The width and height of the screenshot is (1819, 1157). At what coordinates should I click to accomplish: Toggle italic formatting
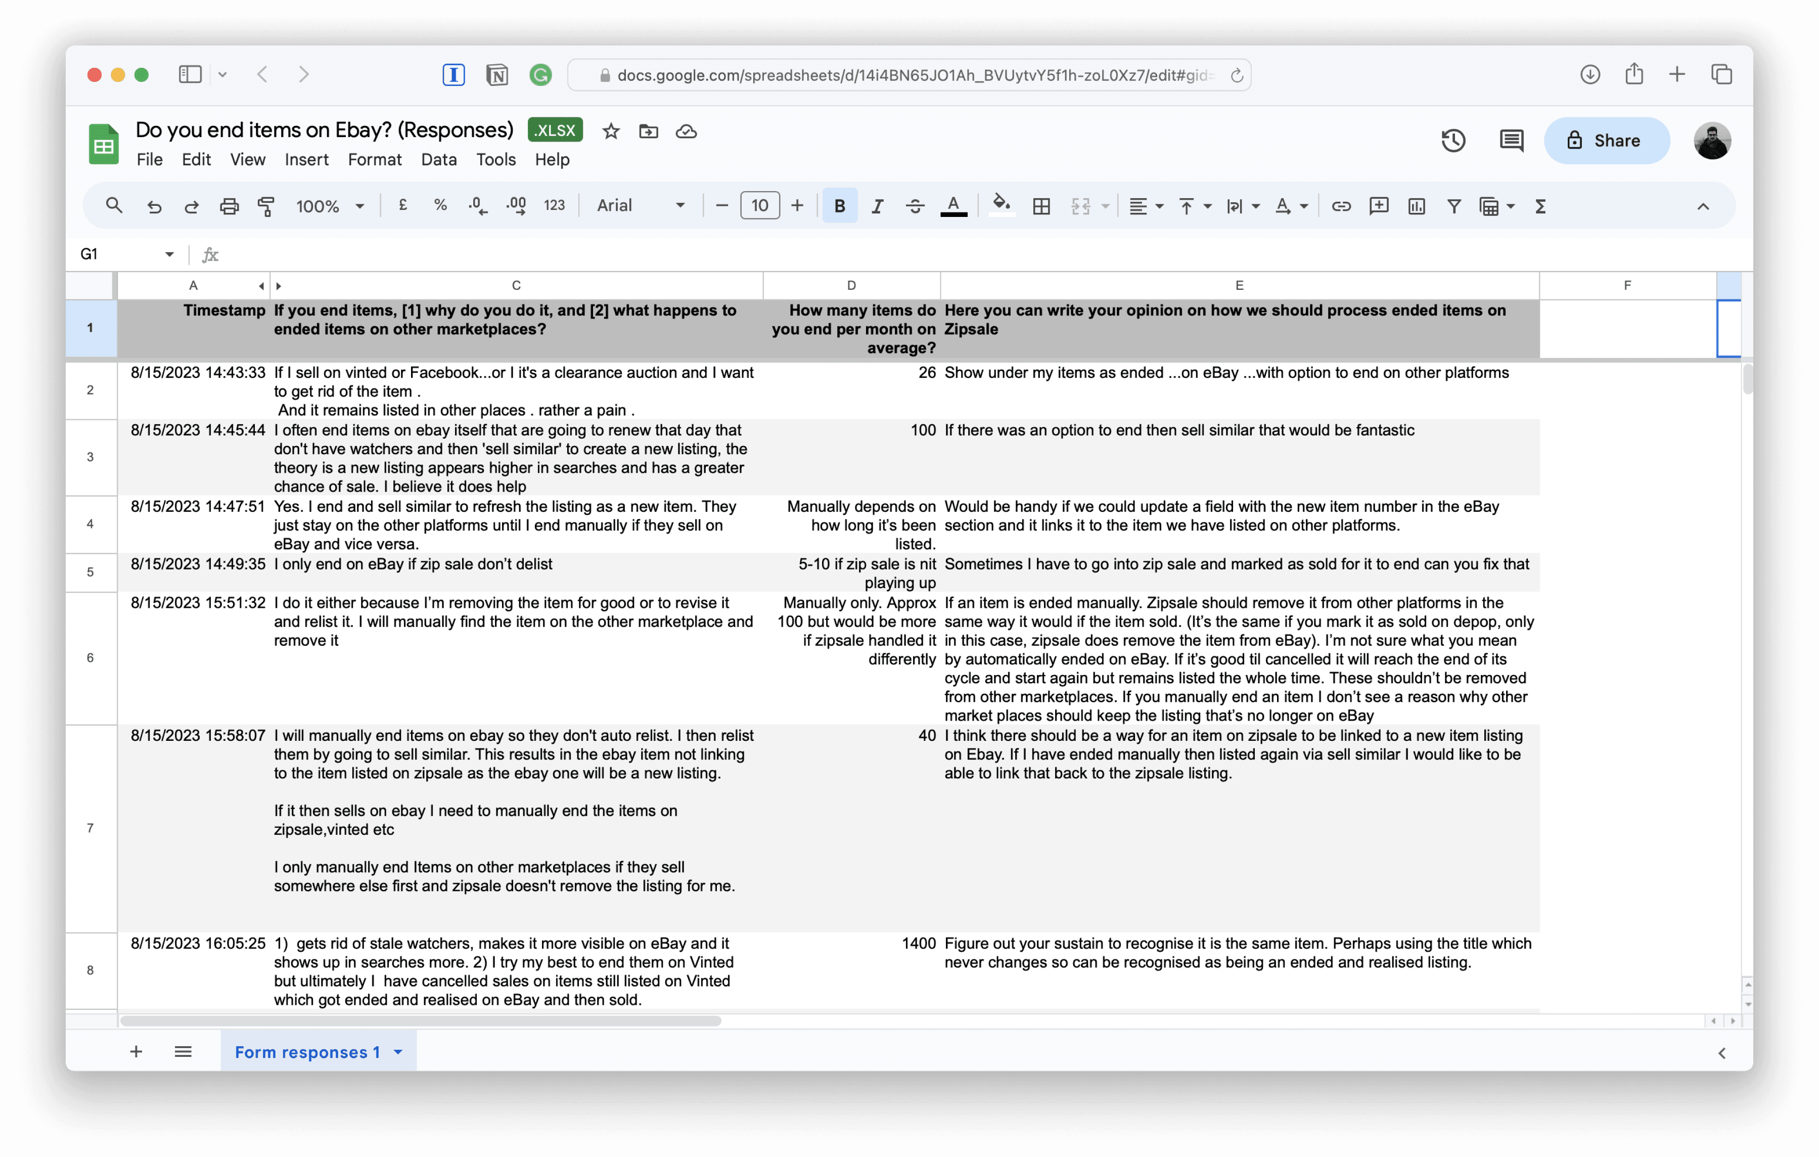tap(876, 205)
